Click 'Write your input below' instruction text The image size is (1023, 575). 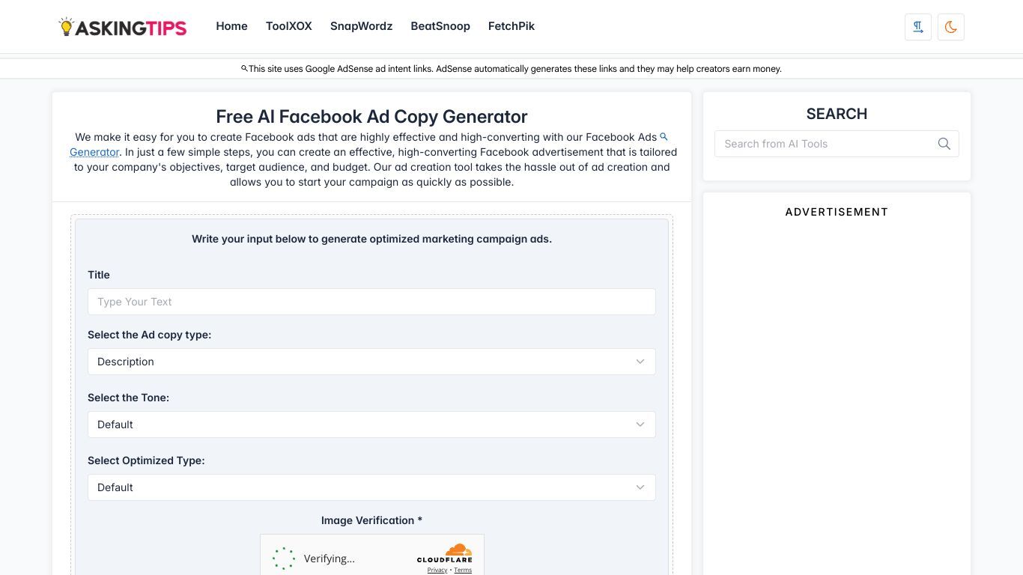pyautogui.click(x=371, y=239)
